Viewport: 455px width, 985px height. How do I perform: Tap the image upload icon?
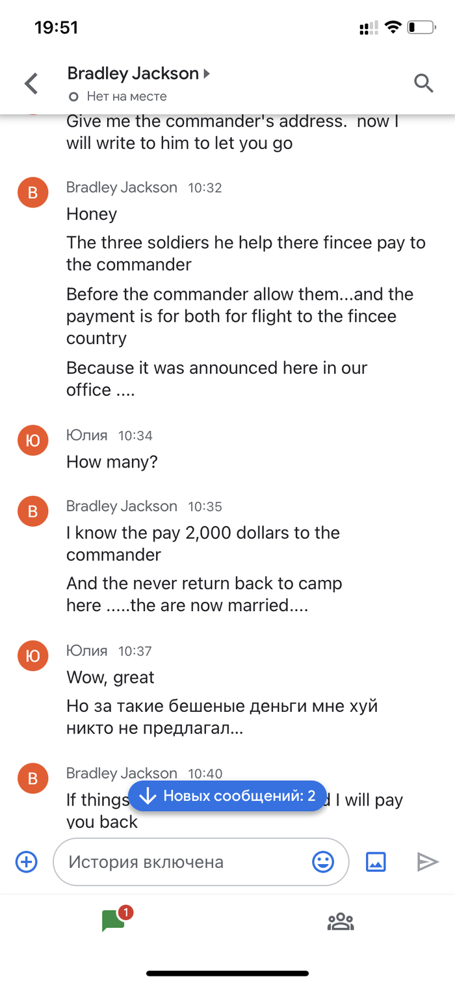[x=376, y=862]
